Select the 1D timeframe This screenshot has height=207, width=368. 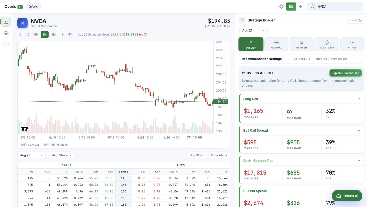tap(28, 34)
